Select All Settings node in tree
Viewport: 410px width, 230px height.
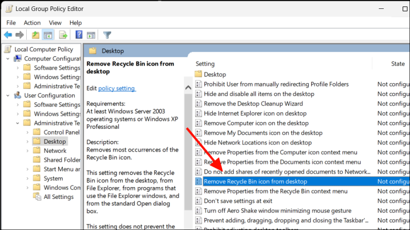[x=58, y=196]
